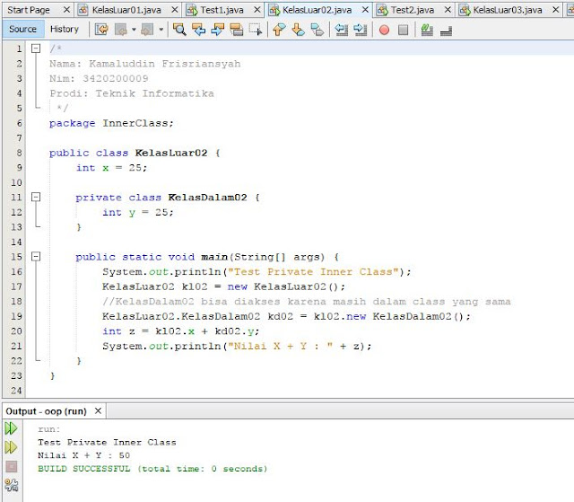574x502 pixels.
Task: Click line number 19 in the gutter
Action: tap(16, 316)
